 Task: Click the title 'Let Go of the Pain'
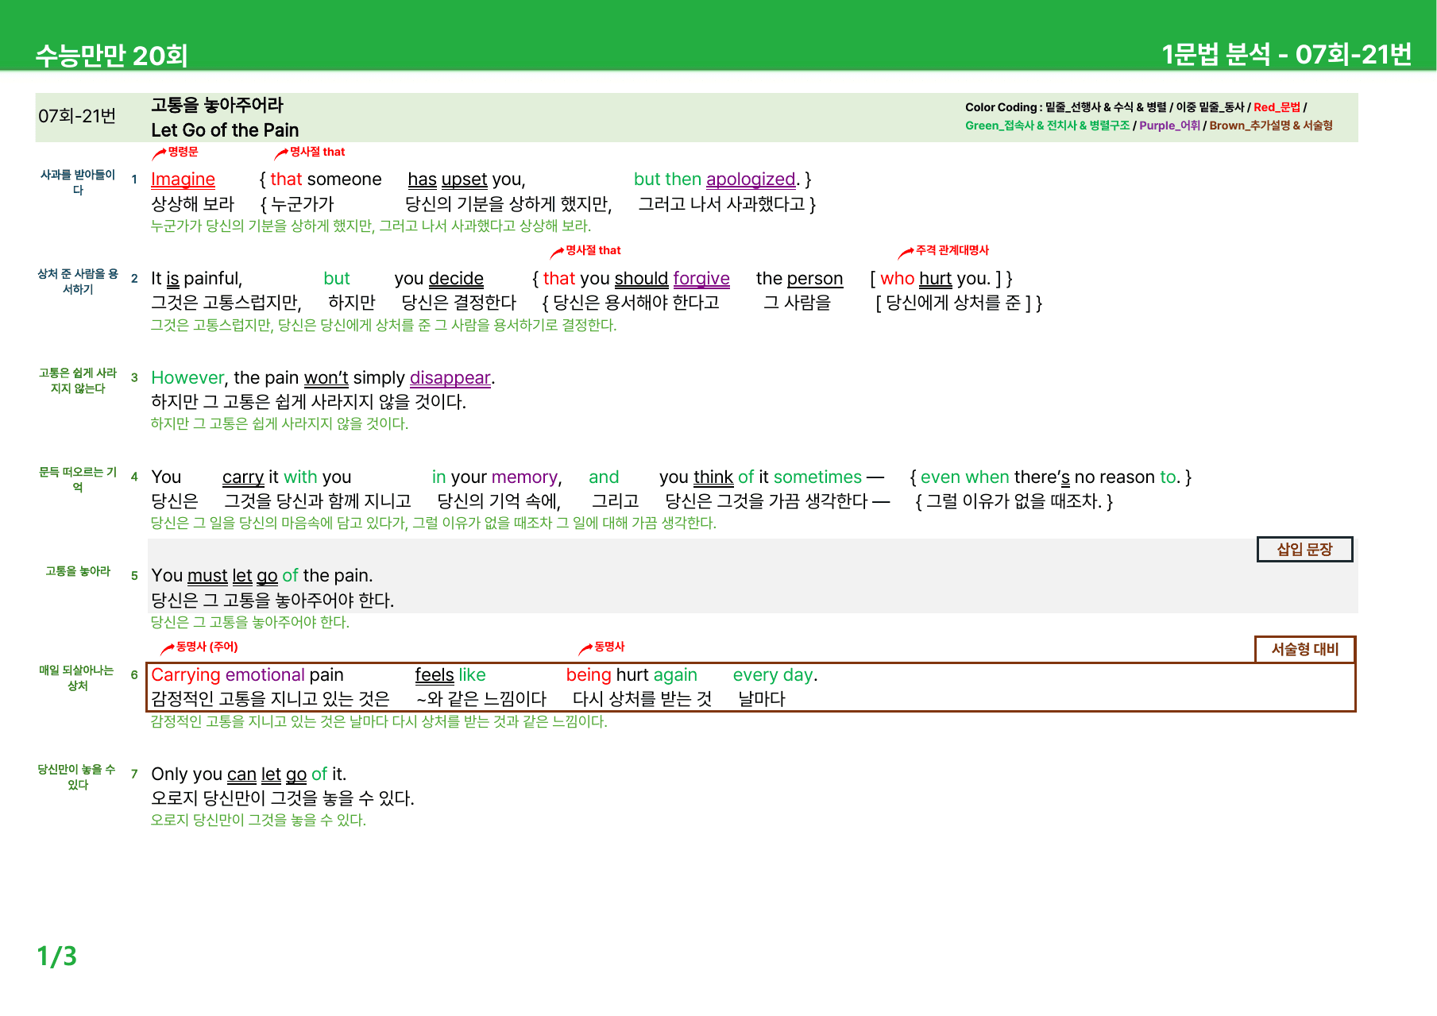[x=225, y=130]
